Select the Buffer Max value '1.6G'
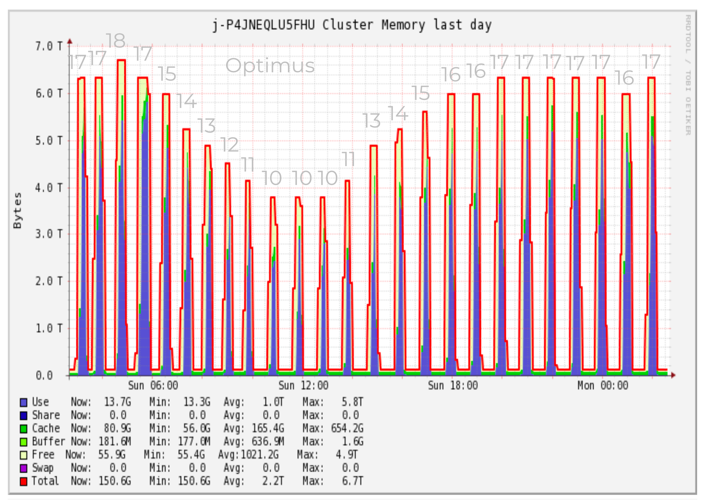 [x=352, y=441]
